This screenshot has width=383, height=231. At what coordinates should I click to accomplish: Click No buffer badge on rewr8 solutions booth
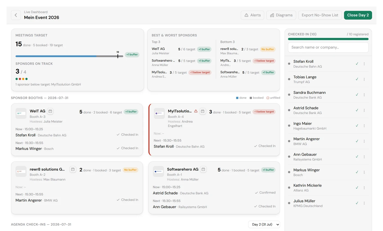coord(130,170)
